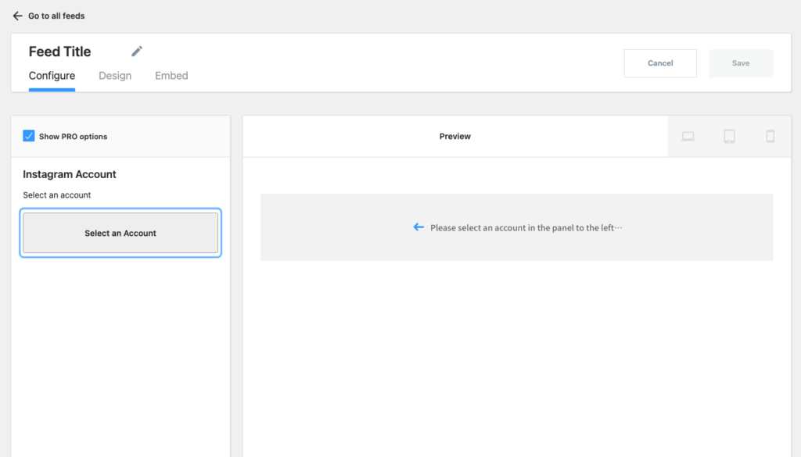Go to the Embed tab
The height and width of the screenshot is (457, 801).
coord(171,76)
